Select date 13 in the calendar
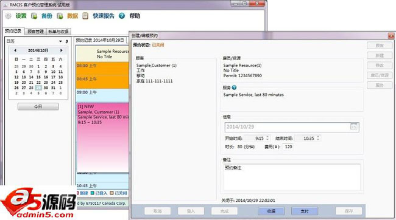Viewport: 396px width, 220px height. coord(24,77)
